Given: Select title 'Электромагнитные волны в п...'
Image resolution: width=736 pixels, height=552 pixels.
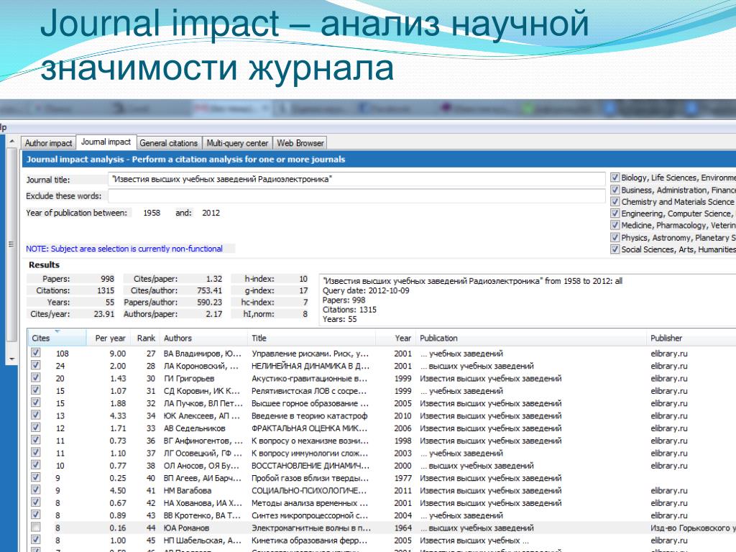Looking at the screenshot, I should pos(310,528).
